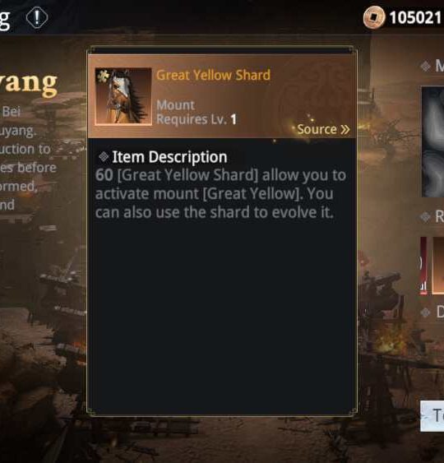
Task: Open the grey mount preview thumbnail
Action: click(x=432, y=141)
